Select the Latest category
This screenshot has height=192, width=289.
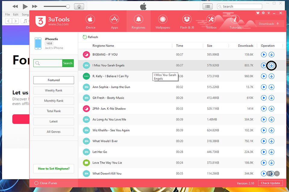54,121
